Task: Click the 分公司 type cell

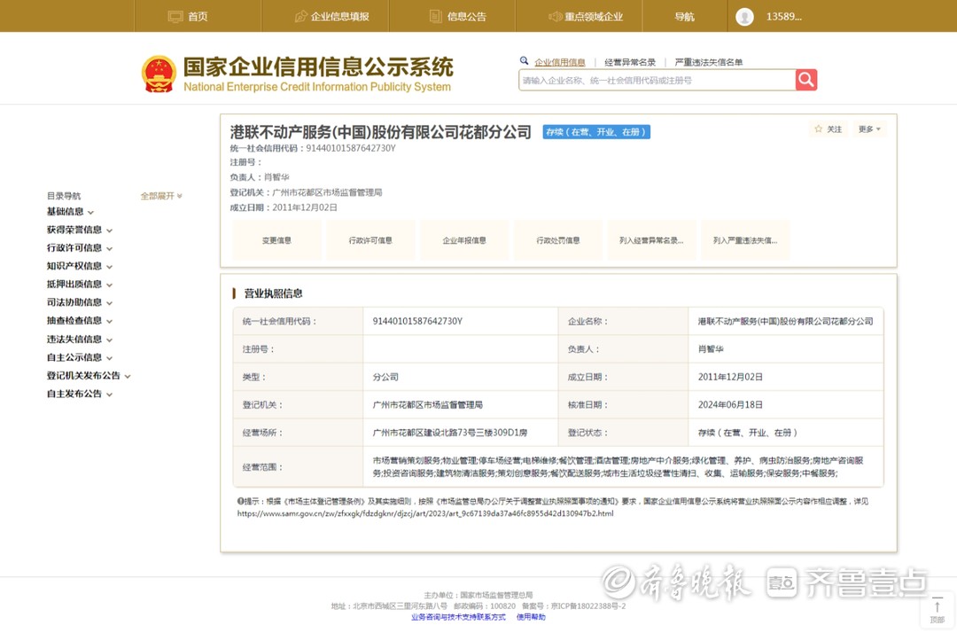Action: pyautogui.click(x=460, y=378)
